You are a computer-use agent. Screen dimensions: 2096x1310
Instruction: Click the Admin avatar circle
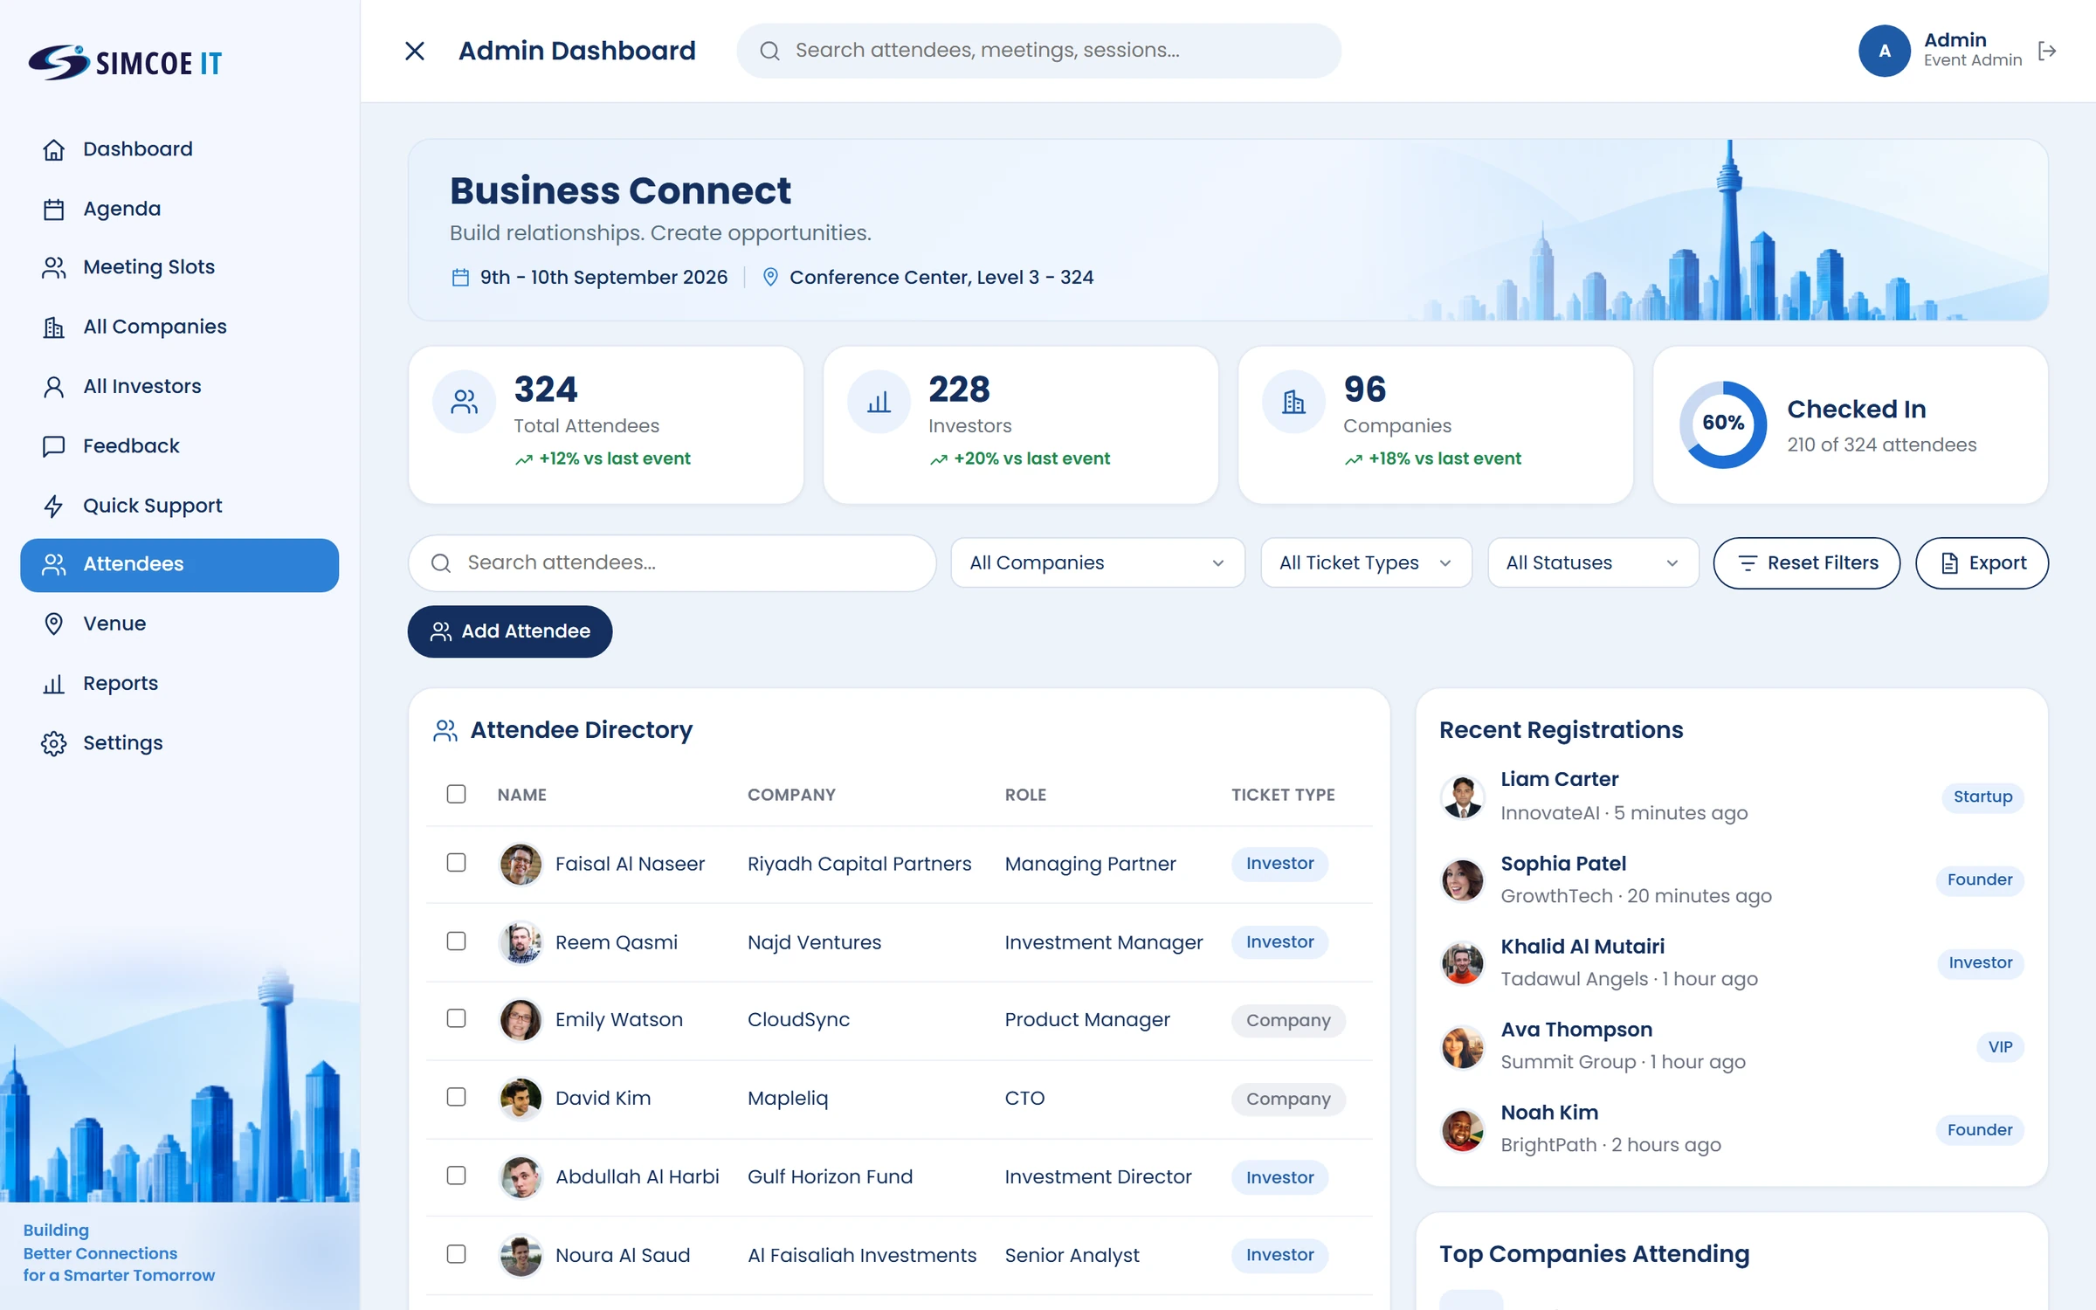[x=1884, y=51]
